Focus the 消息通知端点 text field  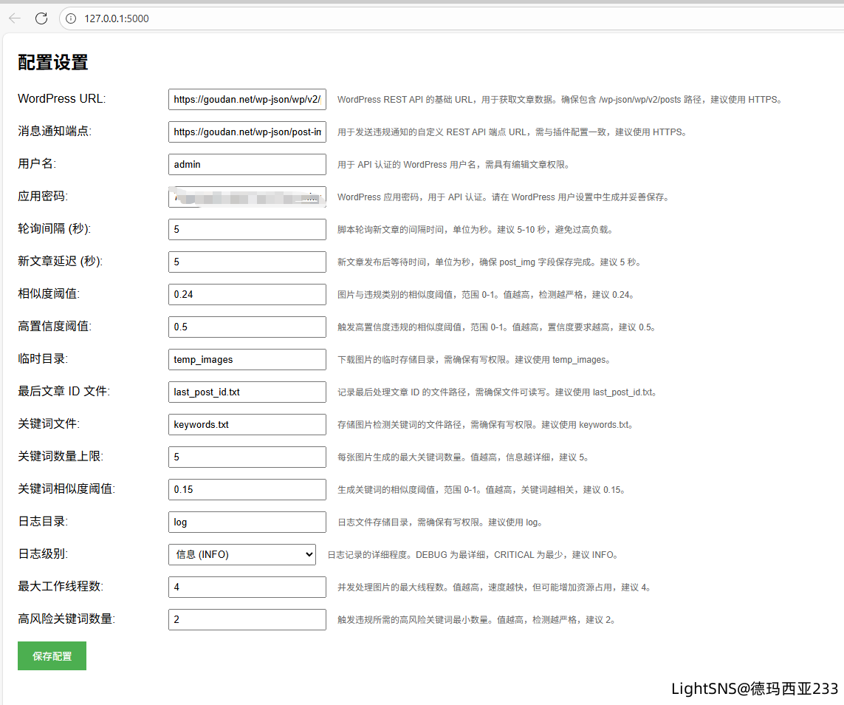point(247,132)
